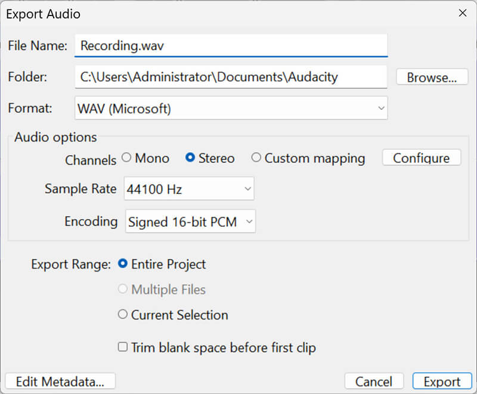Close the Export Audio dialog
The image size is (477, 394).
point(463,13)
